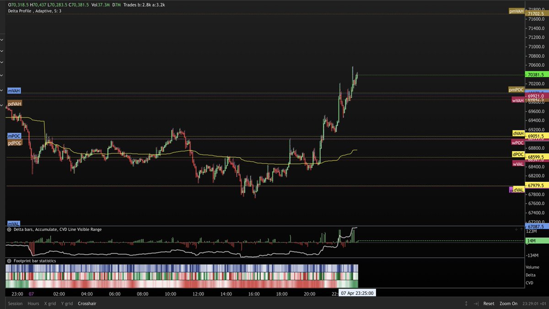Viewport: 549px width, 309px height.
Task: Click the red-green Delta heatmap strip
Action: tap(182, 276)
